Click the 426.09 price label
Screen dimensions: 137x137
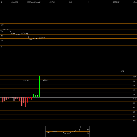(46, 80)
